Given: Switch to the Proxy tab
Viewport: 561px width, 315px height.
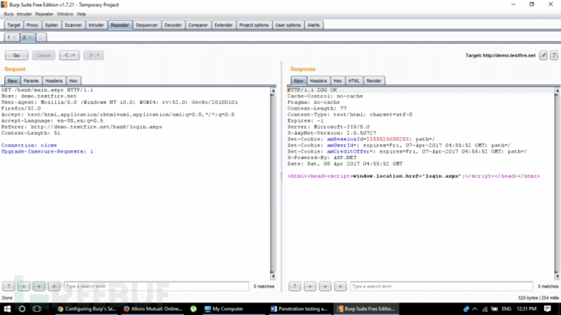Looking at the screenshot, I should 33,25.
